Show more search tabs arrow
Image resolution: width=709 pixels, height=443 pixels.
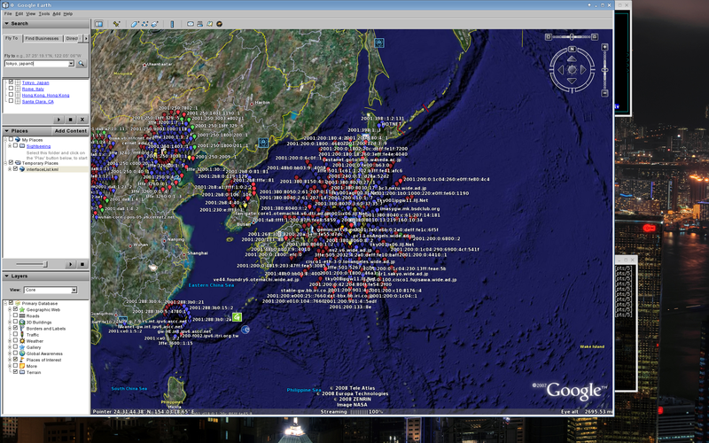coord(86,38)
